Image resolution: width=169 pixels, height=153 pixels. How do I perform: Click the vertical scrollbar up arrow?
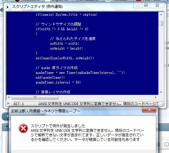click(161, 15)
